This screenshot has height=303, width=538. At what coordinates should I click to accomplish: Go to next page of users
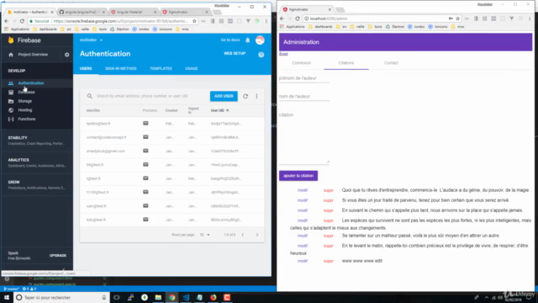[257, 235]
